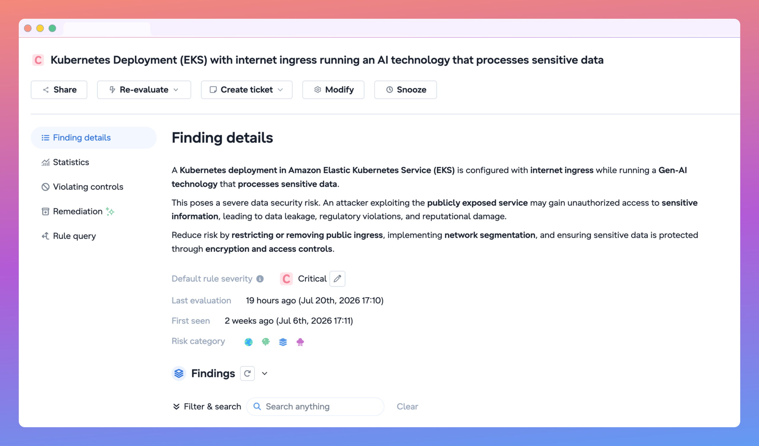The height and width of the screenshot is (446, 759).
Task: Edit severity with the pencil icon
Action: point(337,279)
